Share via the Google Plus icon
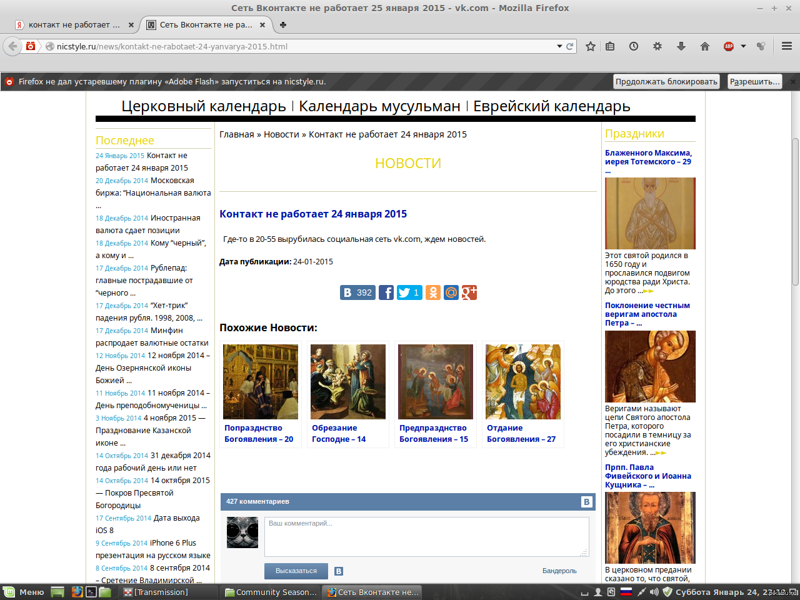The image size is (800, 600). [x=469, y=292]
